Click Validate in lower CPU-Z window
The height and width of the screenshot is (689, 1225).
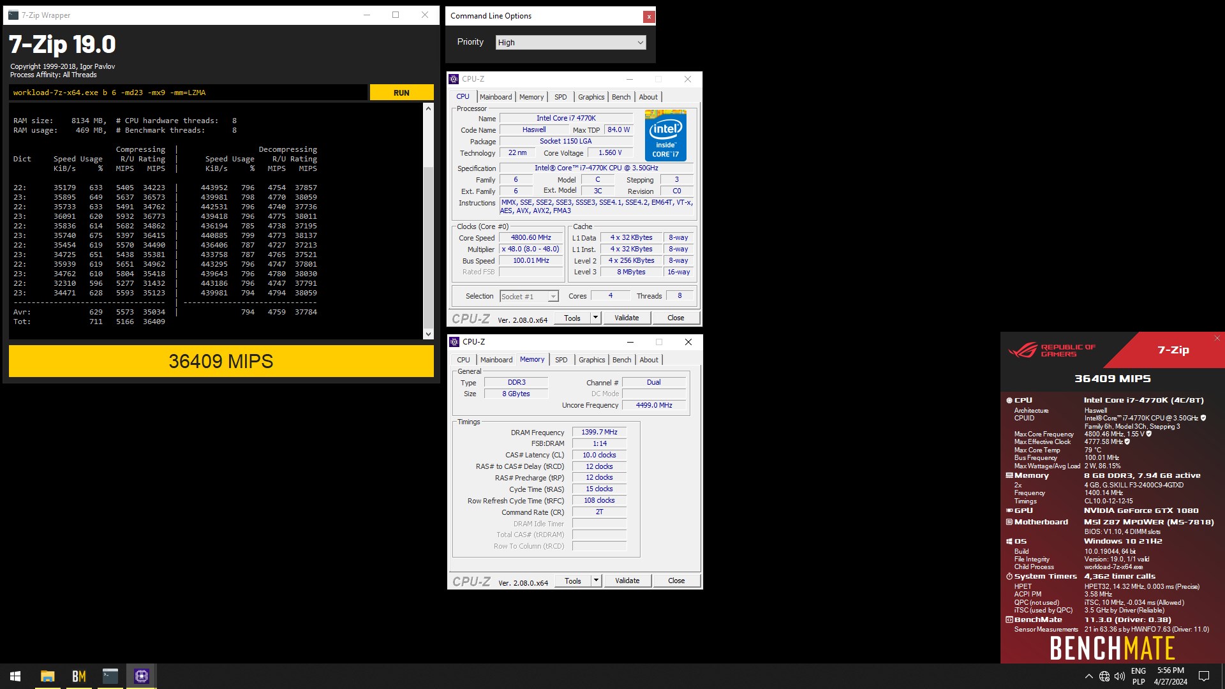pos(627,581)
